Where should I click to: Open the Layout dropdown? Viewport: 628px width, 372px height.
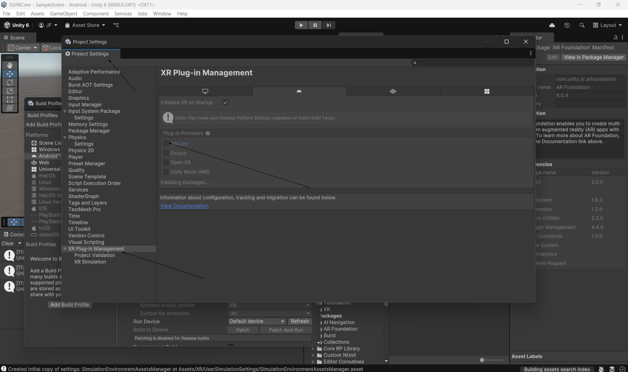608,25
